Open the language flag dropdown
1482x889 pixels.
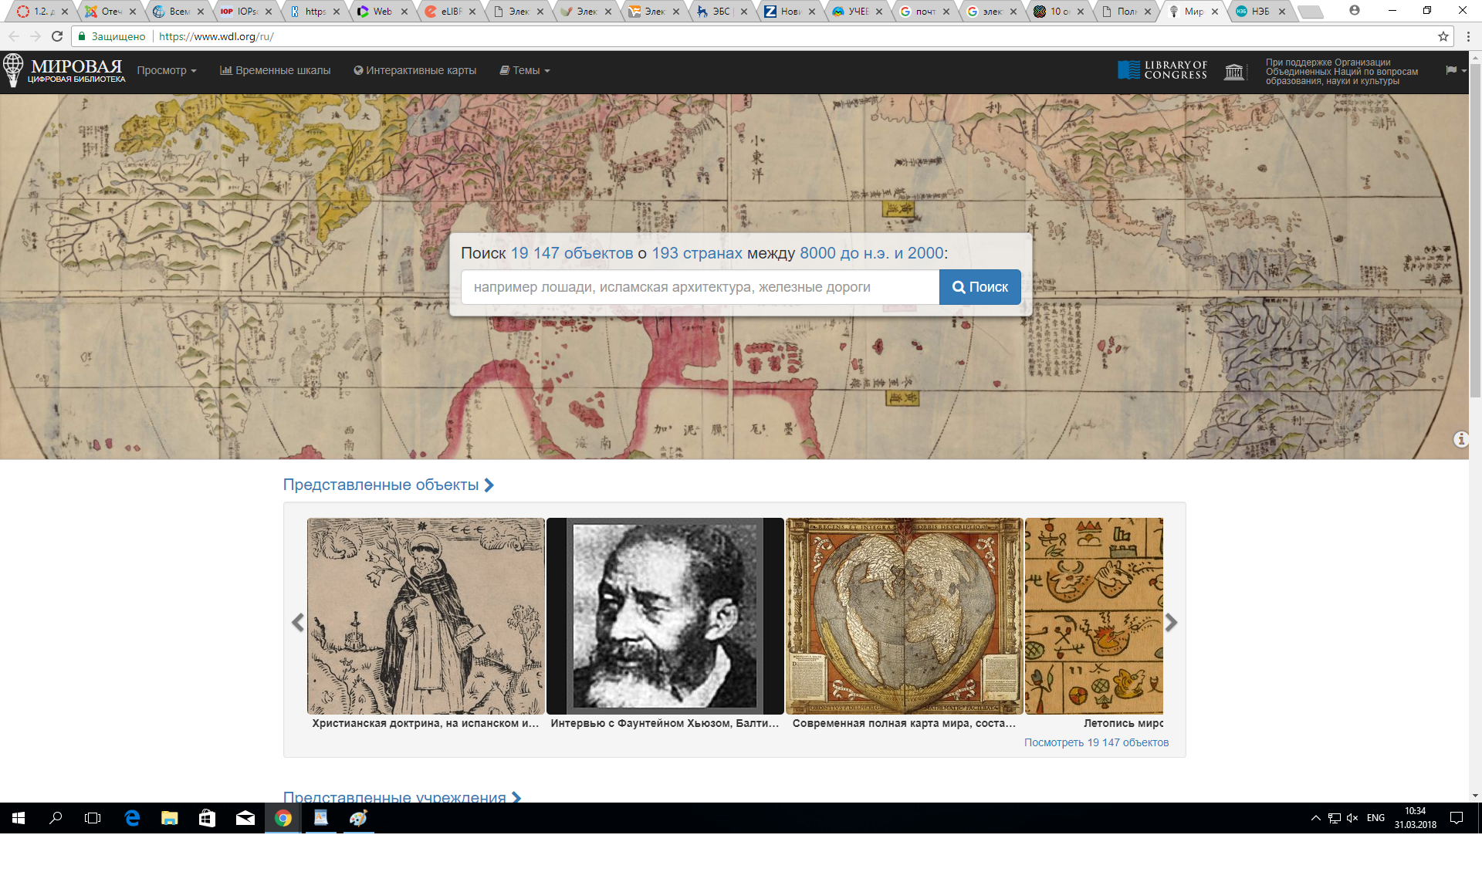[1455, 70]
